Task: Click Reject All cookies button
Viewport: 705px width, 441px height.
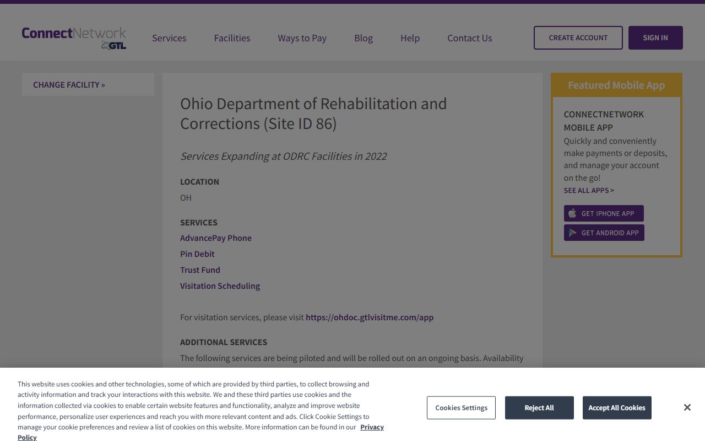Action: click(x=539, y=407)
